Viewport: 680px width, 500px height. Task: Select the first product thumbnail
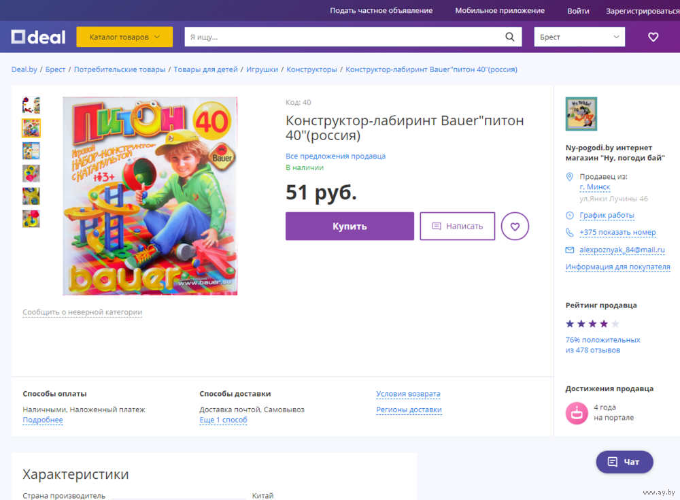(31, 105)
